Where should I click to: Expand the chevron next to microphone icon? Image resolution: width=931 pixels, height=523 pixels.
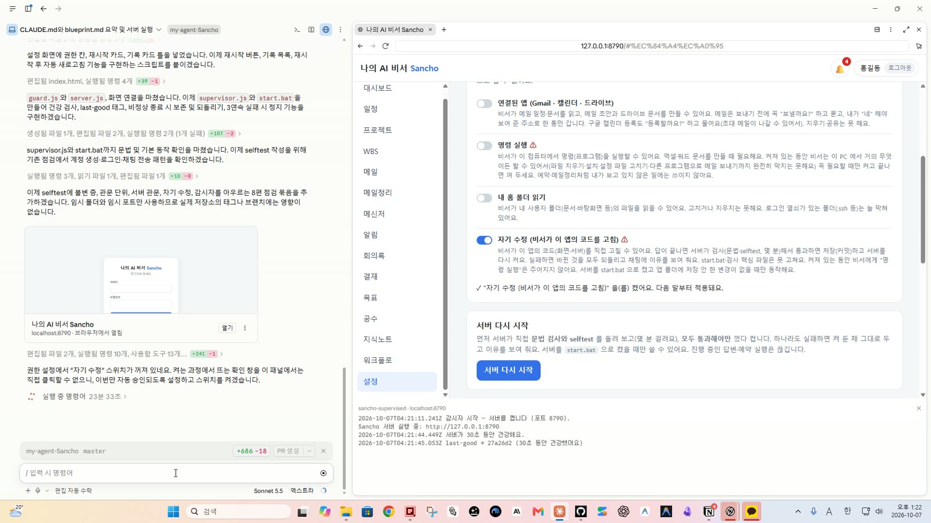click(47, 490)
